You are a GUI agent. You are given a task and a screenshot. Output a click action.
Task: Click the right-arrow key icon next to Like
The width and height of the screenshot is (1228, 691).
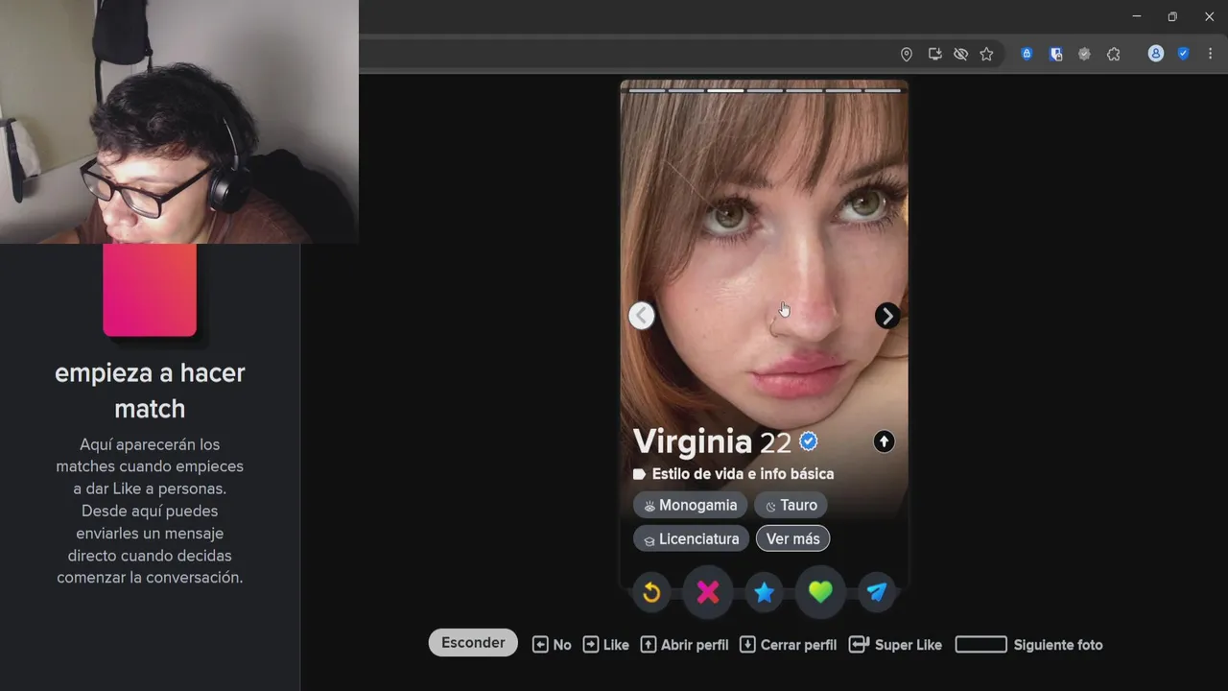coord(591,645)
